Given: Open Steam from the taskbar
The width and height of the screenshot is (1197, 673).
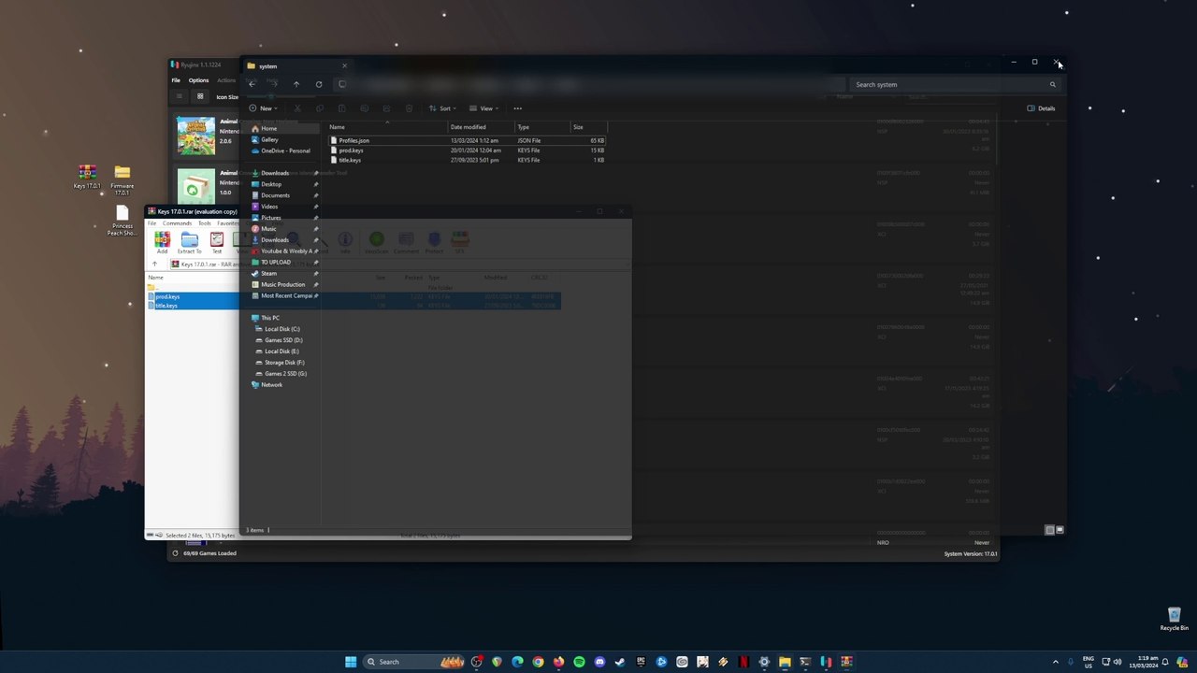Looking at the screenshot, I should click(x=620, y=662).
